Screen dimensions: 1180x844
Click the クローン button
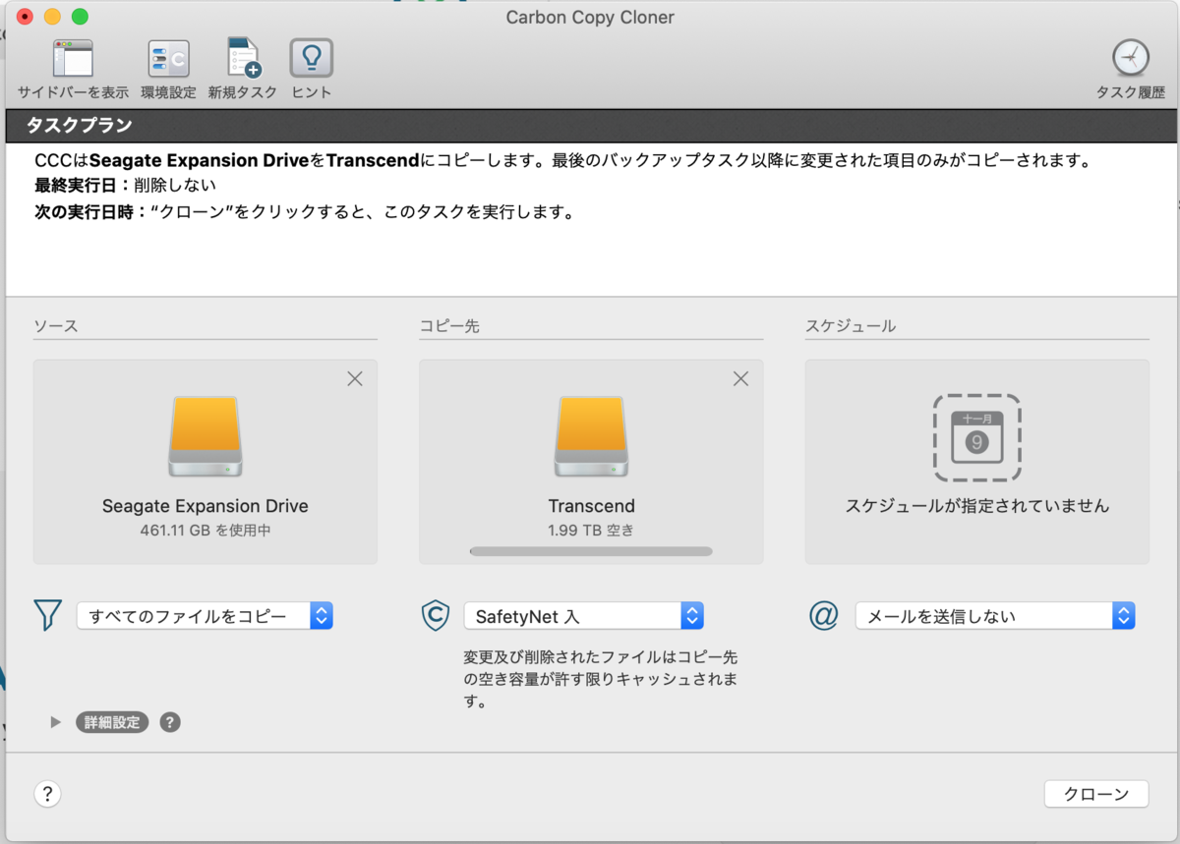[1095, 794]
